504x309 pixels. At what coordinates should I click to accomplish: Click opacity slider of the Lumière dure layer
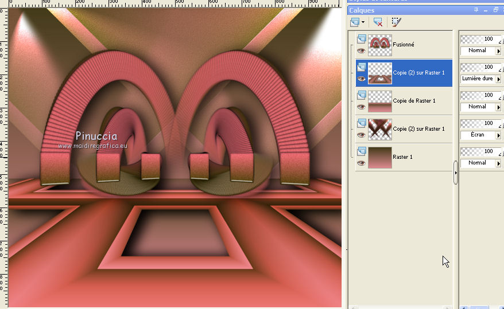tap(481, 68)
